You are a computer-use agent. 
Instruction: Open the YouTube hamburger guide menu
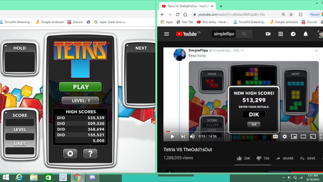[167, 34]
